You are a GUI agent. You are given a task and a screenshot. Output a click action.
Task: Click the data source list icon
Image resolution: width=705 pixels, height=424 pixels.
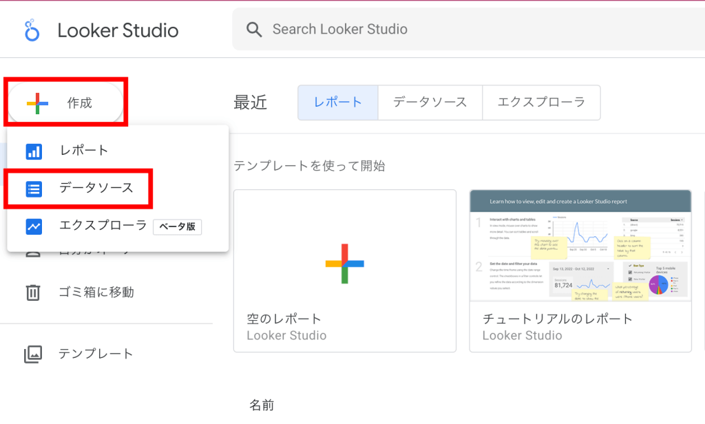pyautogui.click(x=34, y=189)
